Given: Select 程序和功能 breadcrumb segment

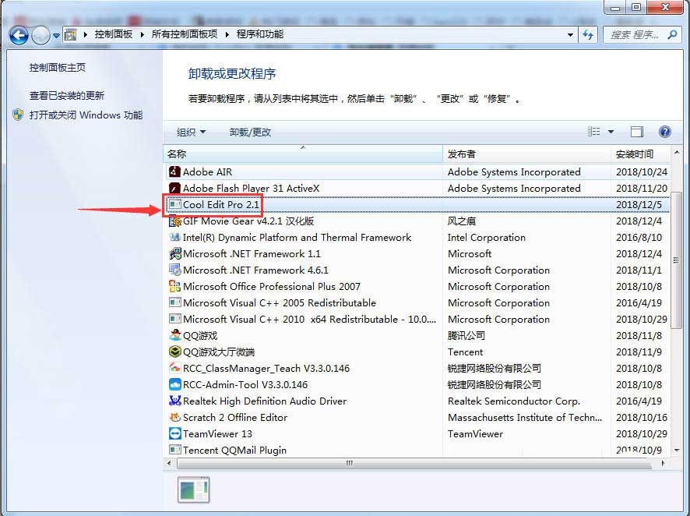Looking at the screenshot, I should tap(260, 34).
